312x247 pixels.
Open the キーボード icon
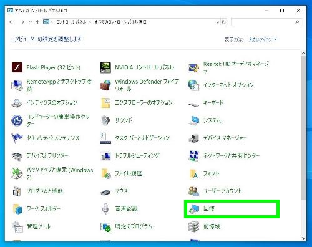(x=193, y=104)
